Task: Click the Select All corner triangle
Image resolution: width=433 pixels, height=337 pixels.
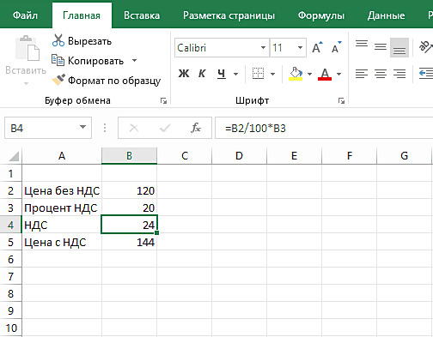Action: pyautogui.click(x=14, y=156)
